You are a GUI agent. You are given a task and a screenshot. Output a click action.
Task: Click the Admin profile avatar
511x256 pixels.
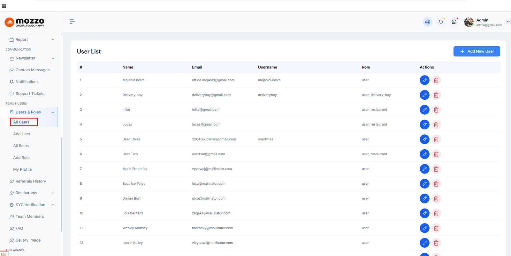469,22
